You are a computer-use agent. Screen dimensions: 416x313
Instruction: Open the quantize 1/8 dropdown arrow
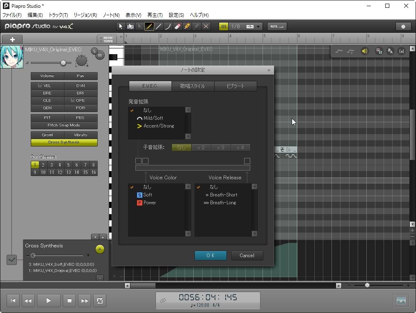pyautogui.click(x=258, y=27)
